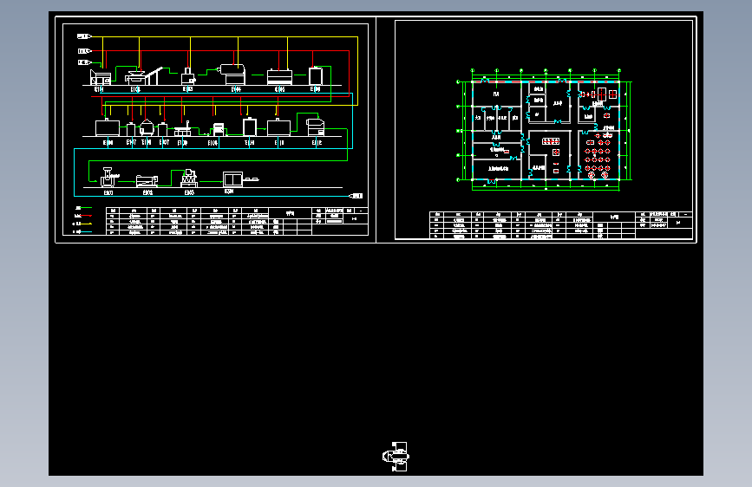Viewport: 752px width, 487px height.
Task: Select the cyan line legend entry
Action: [x=82, y=232]
